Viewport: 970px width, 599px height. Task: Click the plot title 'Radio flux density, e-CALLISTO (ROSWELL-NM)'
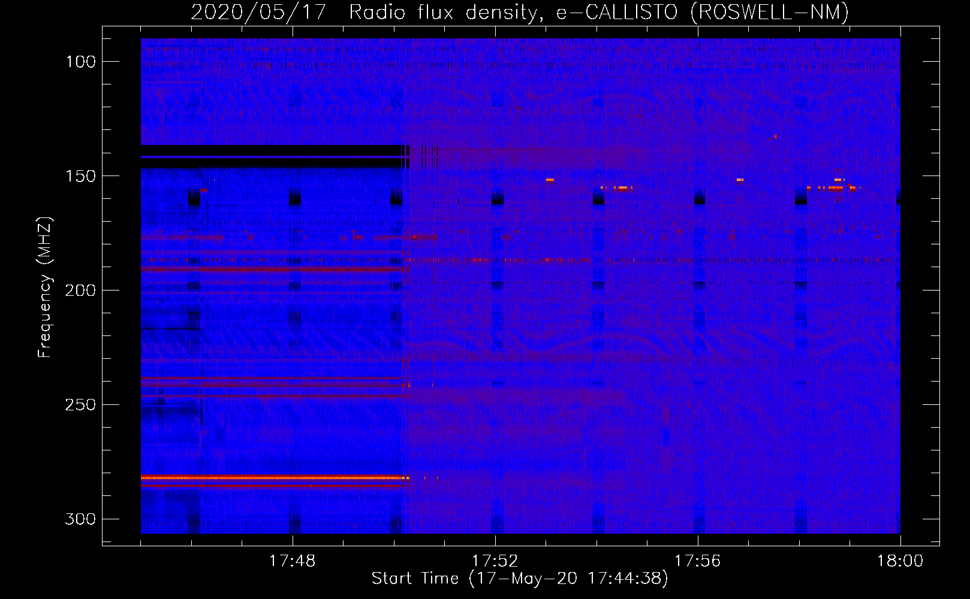click(x=598, y=12)
